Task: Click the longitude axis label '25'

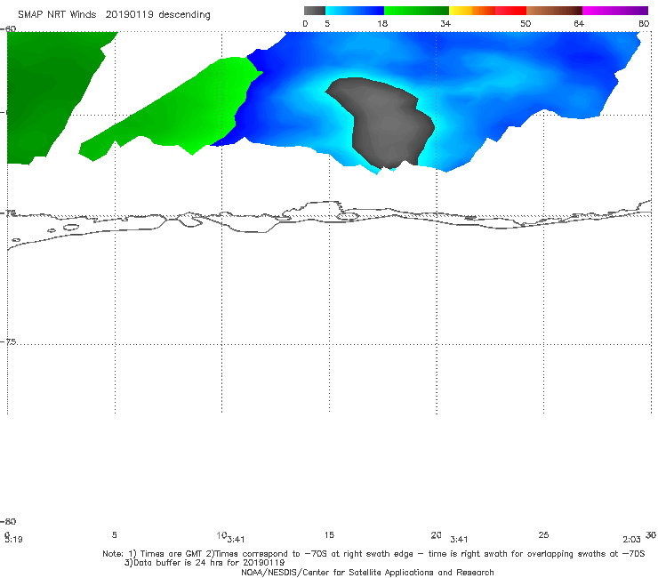Action: point(543,534)
